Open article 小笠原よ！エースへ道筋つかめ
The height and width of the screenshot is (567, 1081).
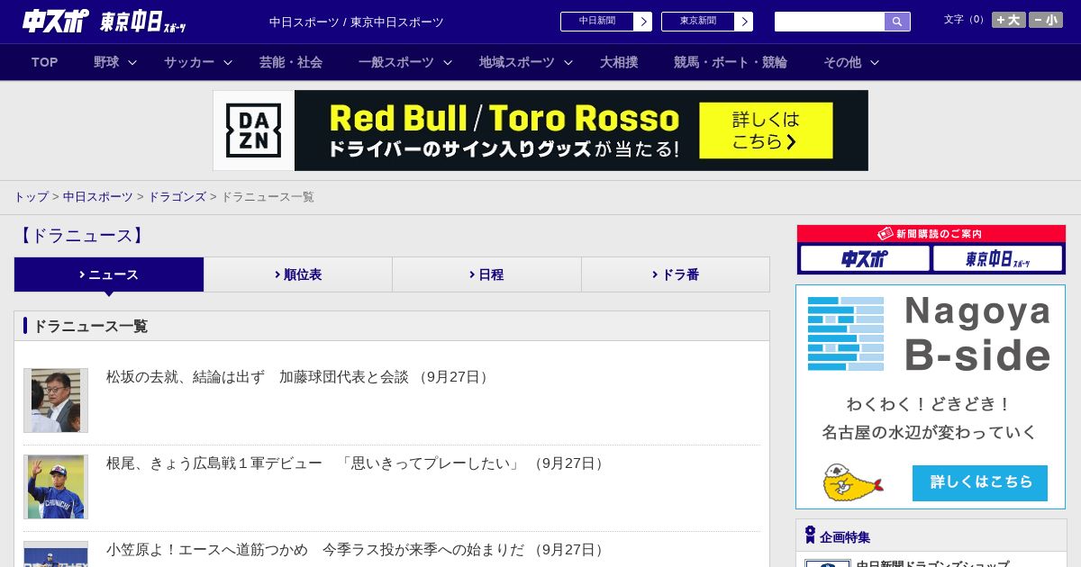[x=357, y=549]
